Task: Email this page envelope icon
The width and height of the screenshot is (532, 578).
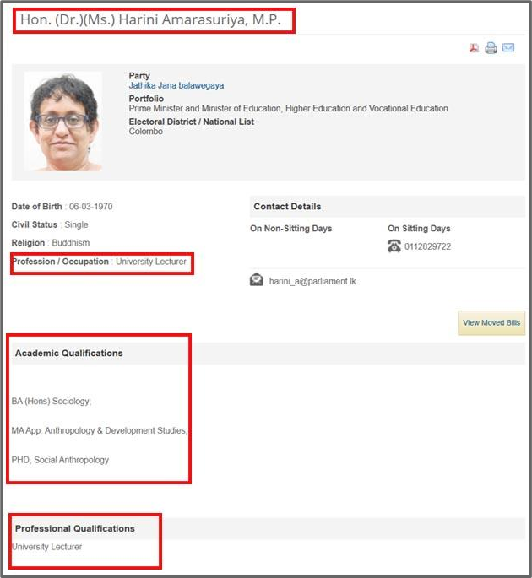Action: pyautogui.click(x=508, y=47)
